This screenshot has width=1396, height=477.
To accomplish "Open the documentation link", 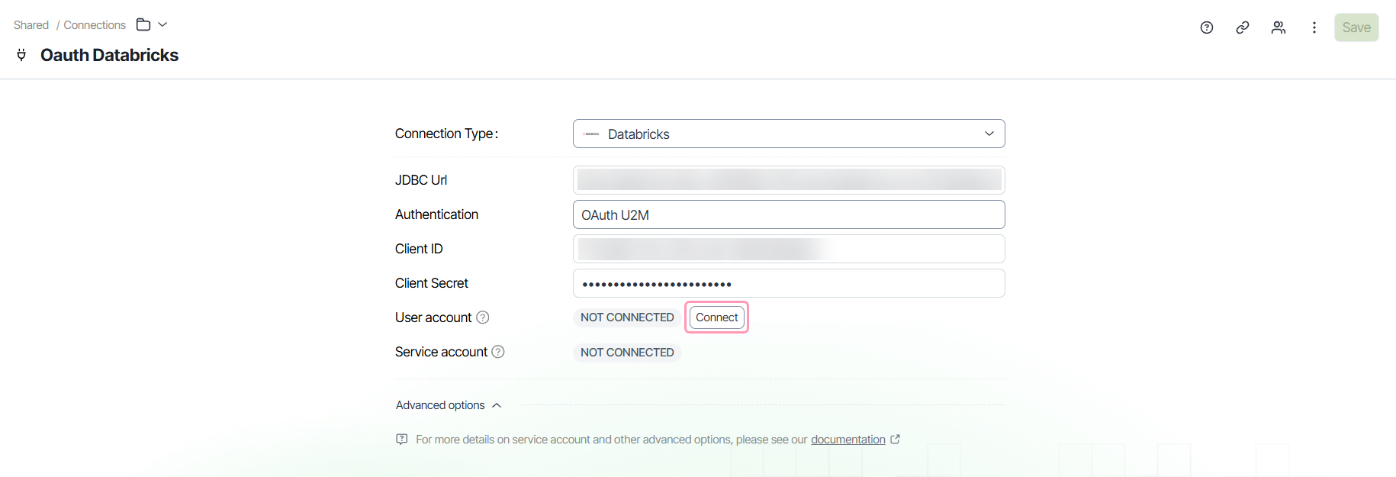I will pyautogui.click(x=848, y=440).
